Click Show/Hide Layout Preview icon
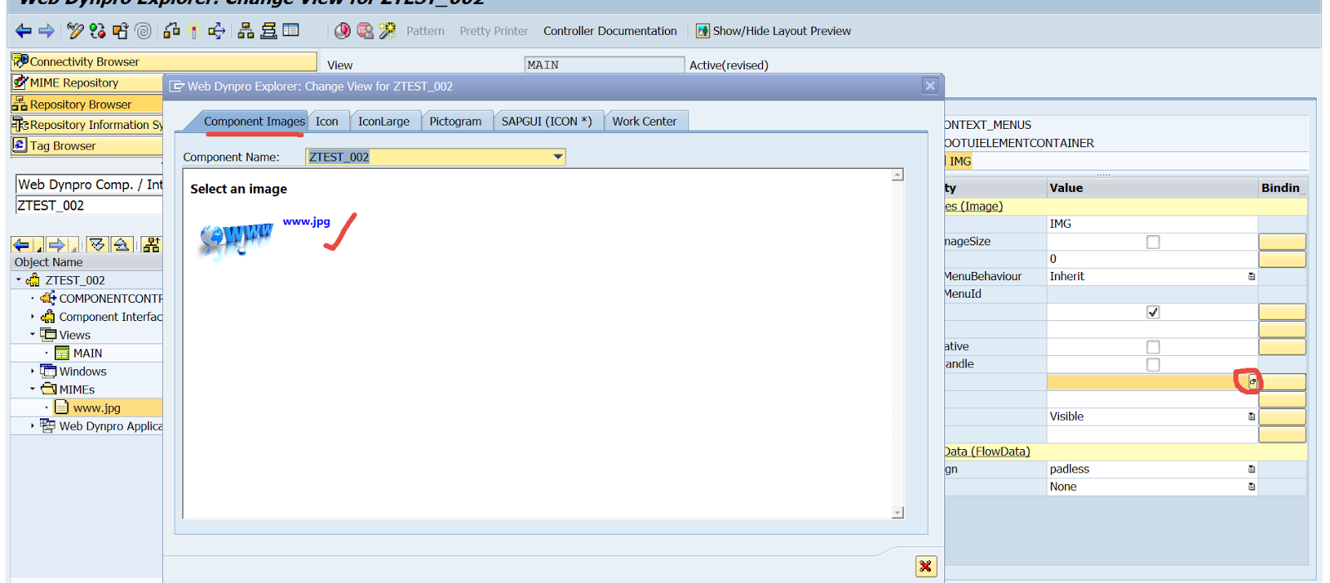 coord(702,31)
